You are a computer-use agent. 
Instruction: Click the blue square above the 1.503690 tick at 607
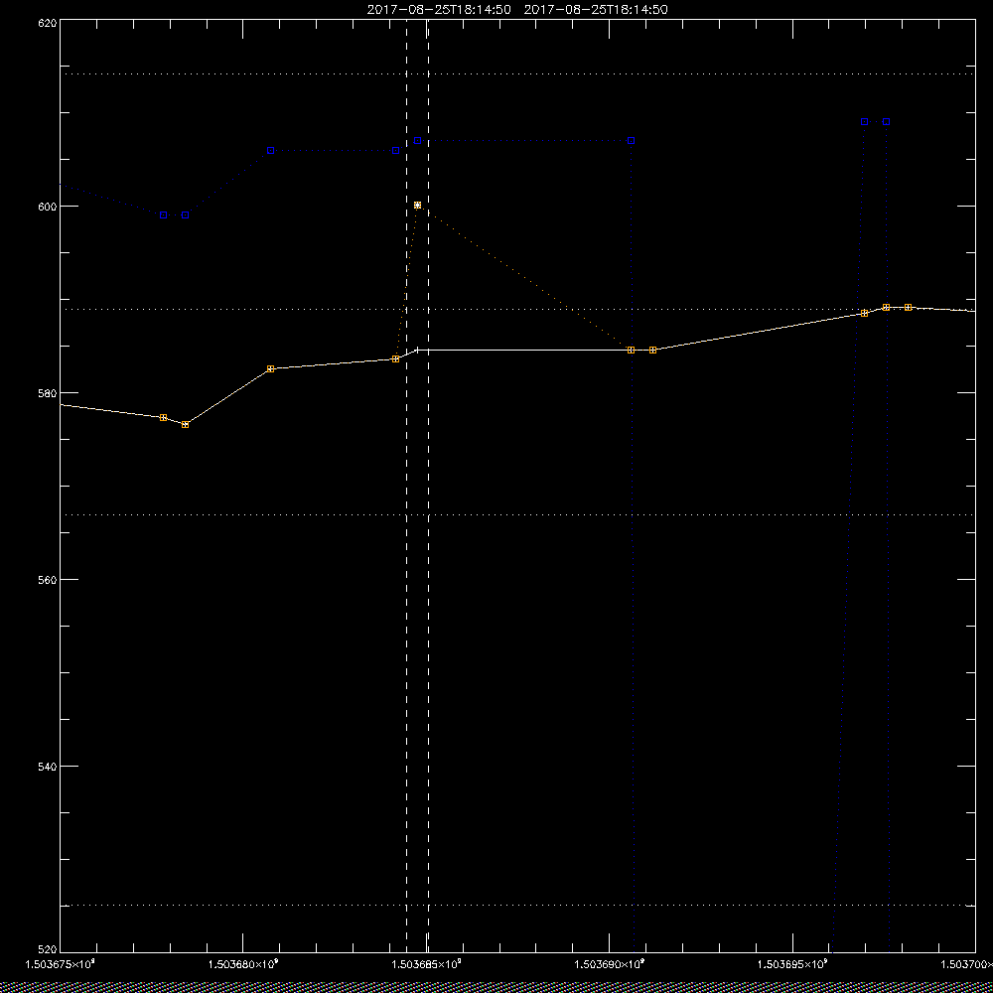click(x=631, y=141)
